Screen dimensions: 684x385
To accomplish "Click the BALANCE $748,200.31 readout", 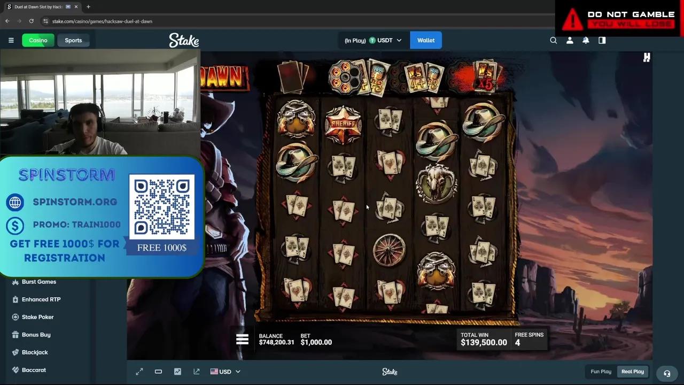I will pos(276,339).
